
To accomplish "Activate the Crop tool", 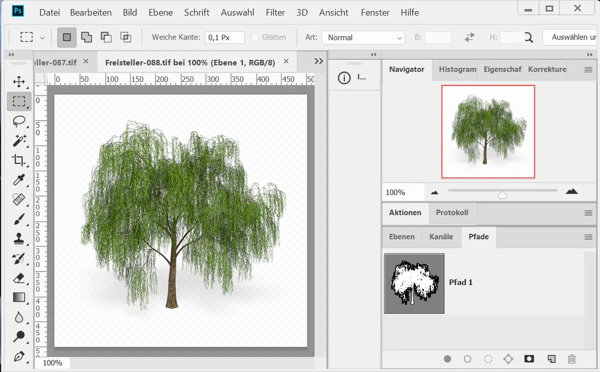I will coord(19,160).
